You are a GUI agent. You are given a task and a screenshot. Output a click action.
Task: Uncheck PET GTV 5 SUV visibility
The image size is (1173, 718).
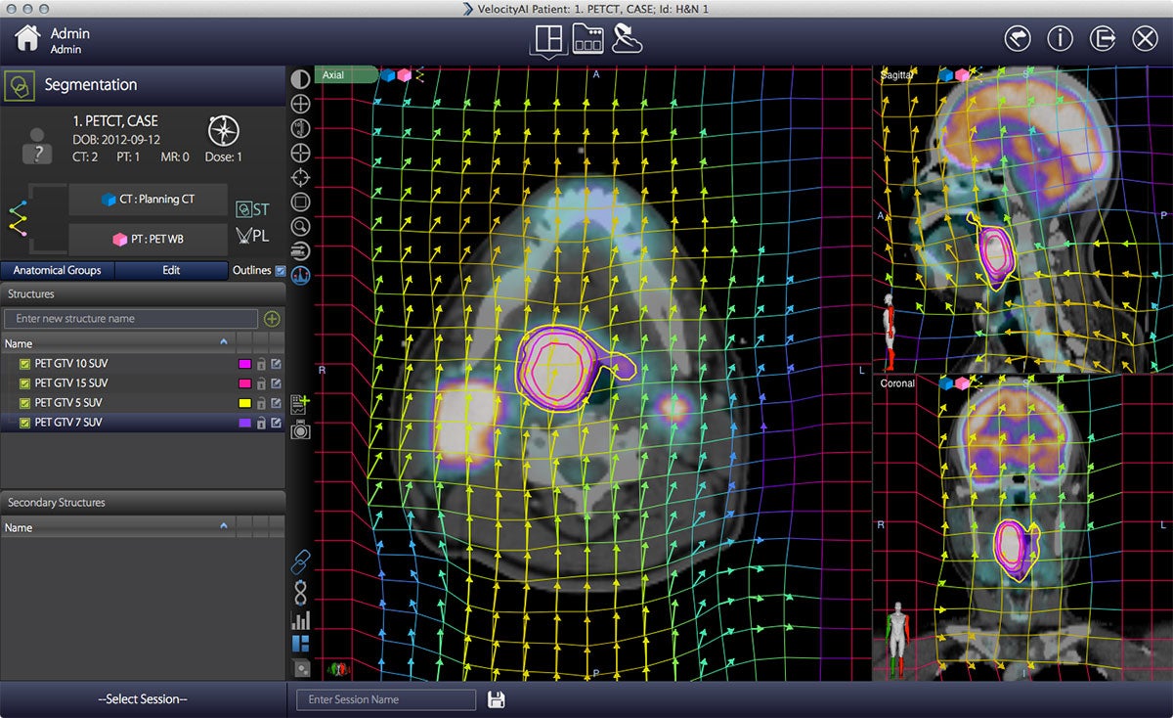pos(24,403)
